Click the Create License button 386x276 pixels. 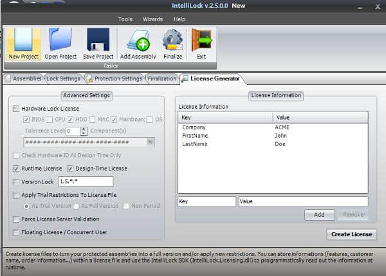[351, 234]
